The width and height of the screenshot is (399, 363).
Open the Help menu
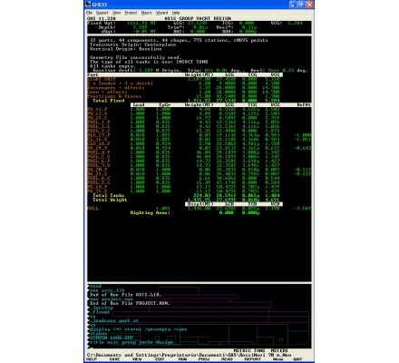176,13
